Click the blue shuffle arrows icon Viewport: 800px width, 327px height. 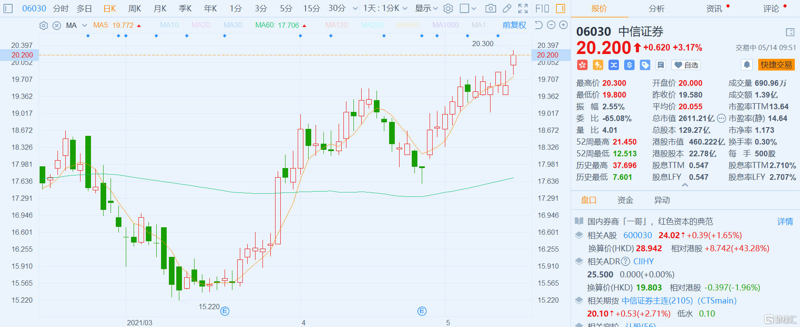614,65
